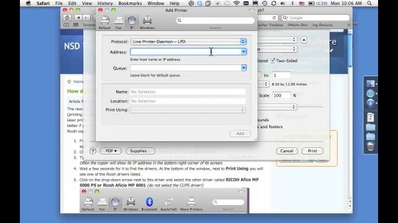Click the Time Machine menu bar icon

click(x=265, y=3)
